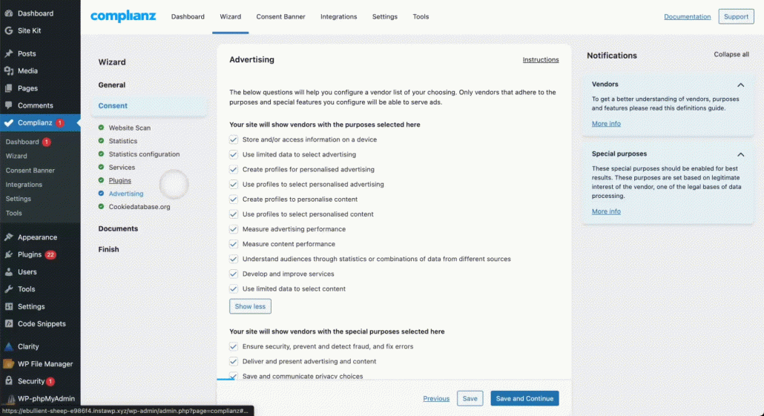Screen dimensions: 764x416
Task: Click the Save and Continue button
Action: pos(524,398)
